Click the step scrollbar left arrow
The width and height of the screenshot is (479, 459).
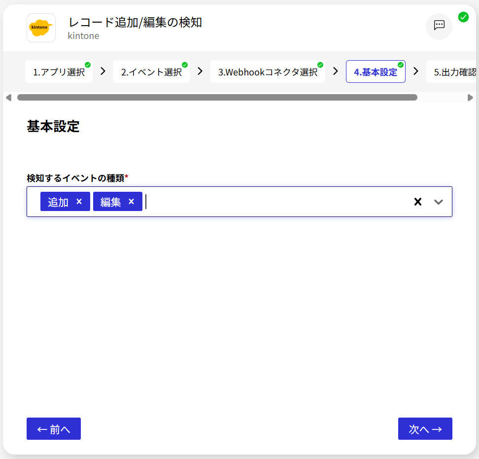pos(8,98)
